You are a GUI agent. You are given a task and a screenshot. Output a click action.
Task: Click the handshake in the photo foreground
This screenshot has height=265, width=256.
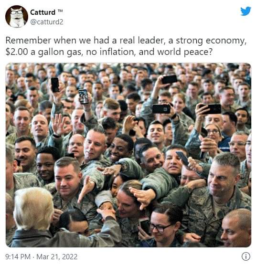pos(106,211)
